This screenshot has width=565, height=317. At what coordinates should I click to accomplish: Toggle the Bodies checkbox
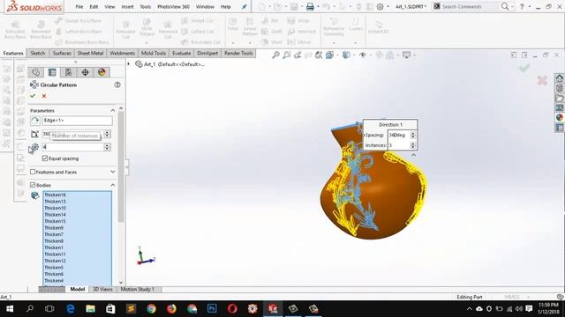tap(33, 185)
